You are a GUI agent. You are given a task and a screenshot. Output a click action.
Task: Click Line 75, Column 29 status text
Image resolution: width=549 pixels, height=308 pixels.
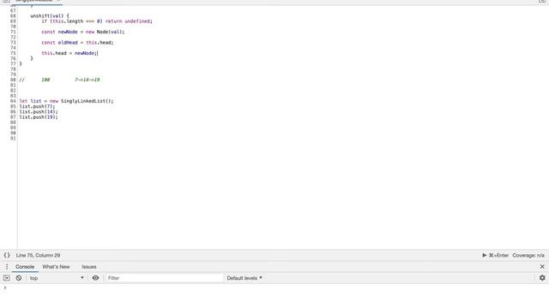pyautogui.click(x=38, y=255)
